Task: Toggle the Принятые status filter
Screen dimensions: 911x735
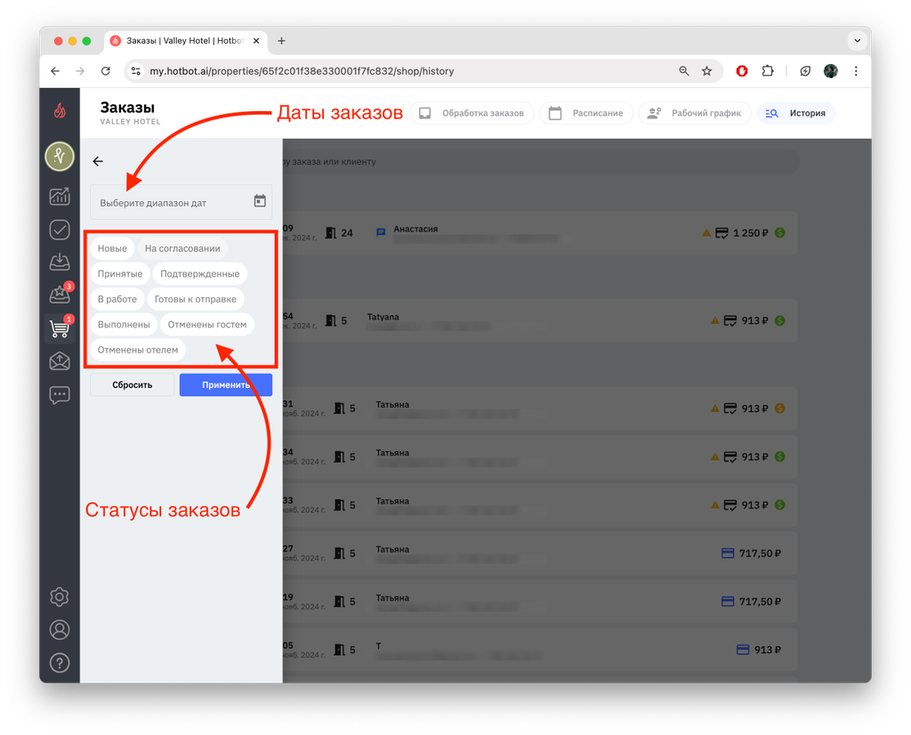Action: pyautogui.click(x=120, y=274)
